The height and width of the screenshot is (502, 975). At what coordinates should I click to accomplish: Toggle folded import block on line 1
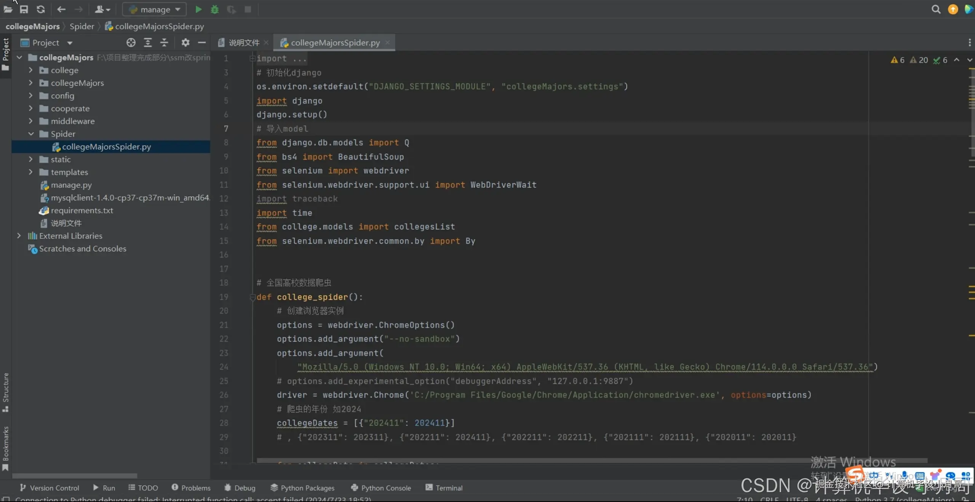tap(252, 59)
